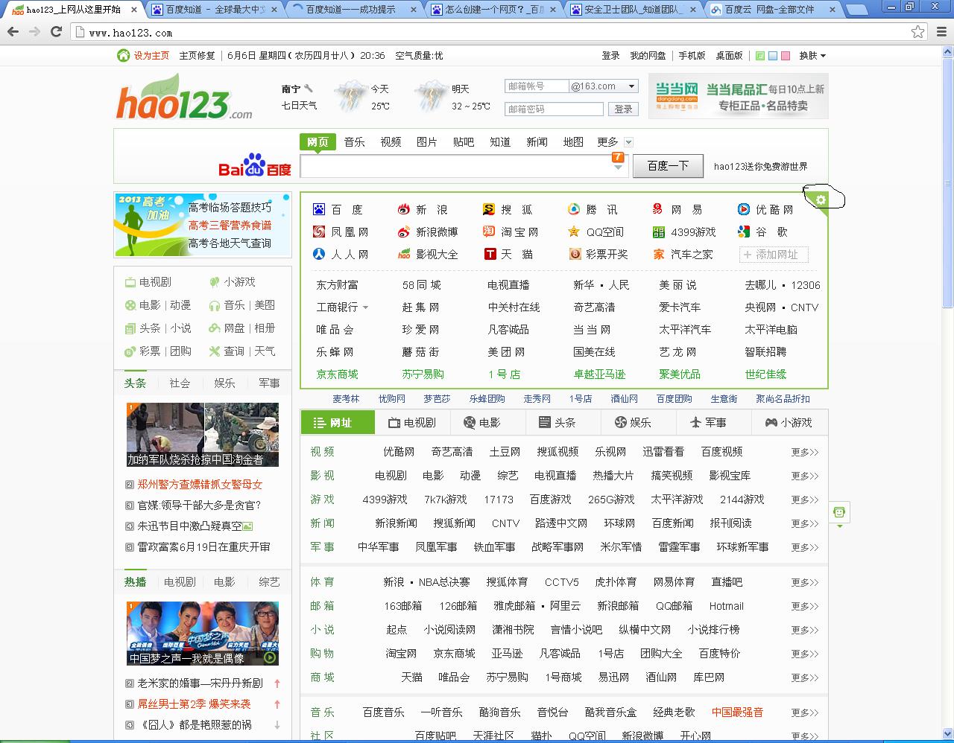Open the 京东商城 green link
This screenshot has height=743, width=954.
337,374
